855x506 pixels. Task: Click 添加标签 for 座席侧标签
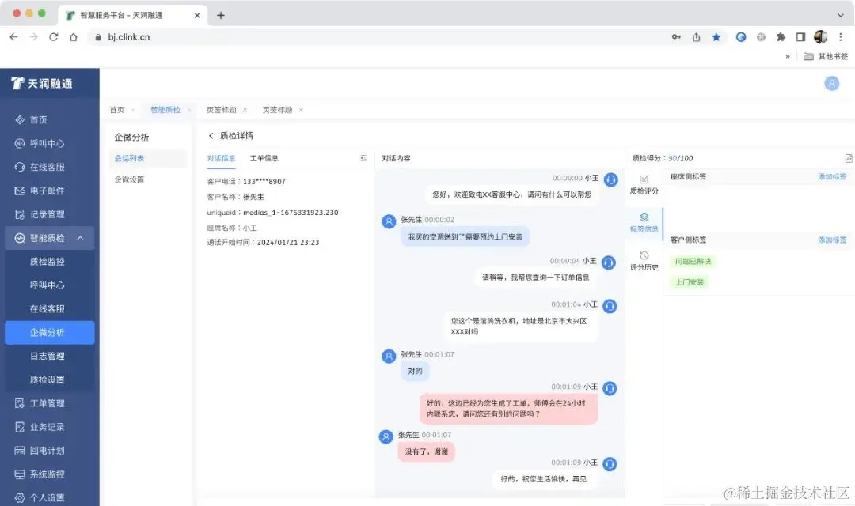tap(832, 176)
